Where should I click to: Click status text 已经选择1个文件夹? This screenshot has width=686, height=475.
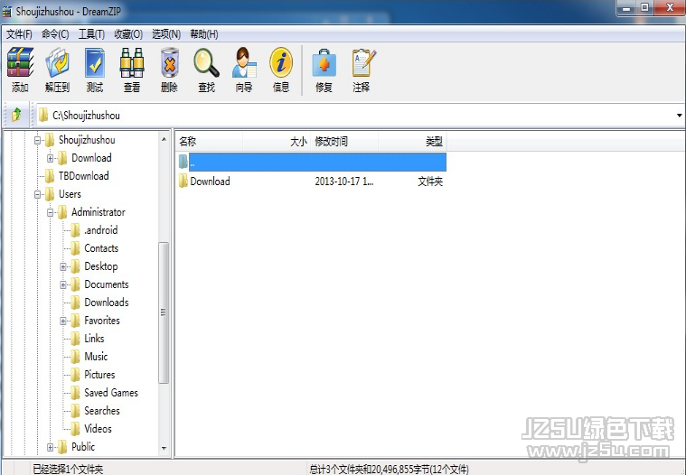coord(68,470)
